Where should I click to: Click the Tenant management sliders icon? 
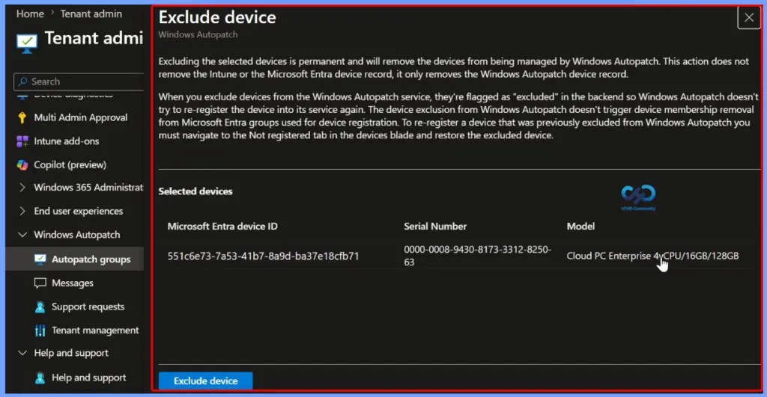point(40,330)
